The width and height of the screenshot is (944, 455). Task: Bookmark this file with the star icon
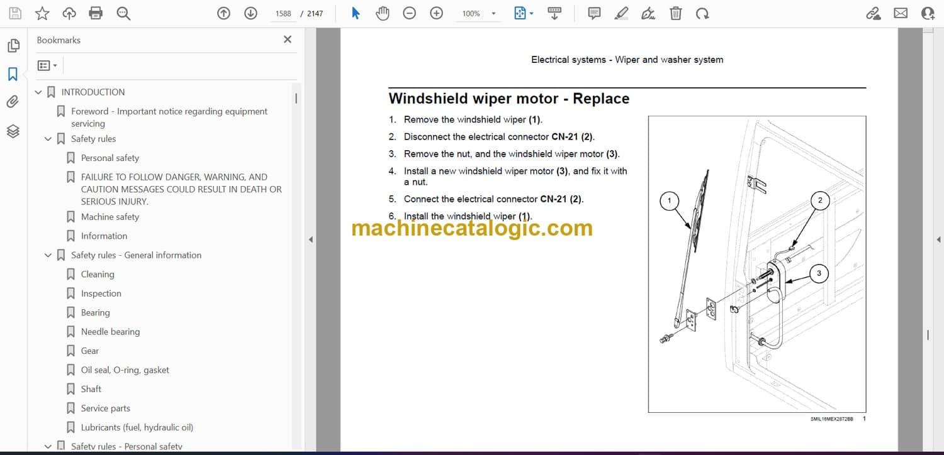(x=42, y=13)
